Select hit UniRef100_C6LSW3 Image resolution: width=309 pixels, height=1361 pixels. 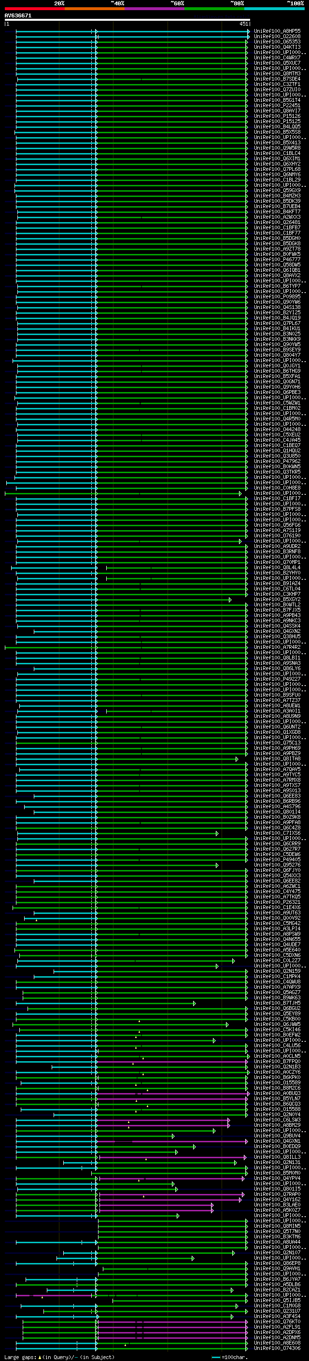[x=277, y=1120]
